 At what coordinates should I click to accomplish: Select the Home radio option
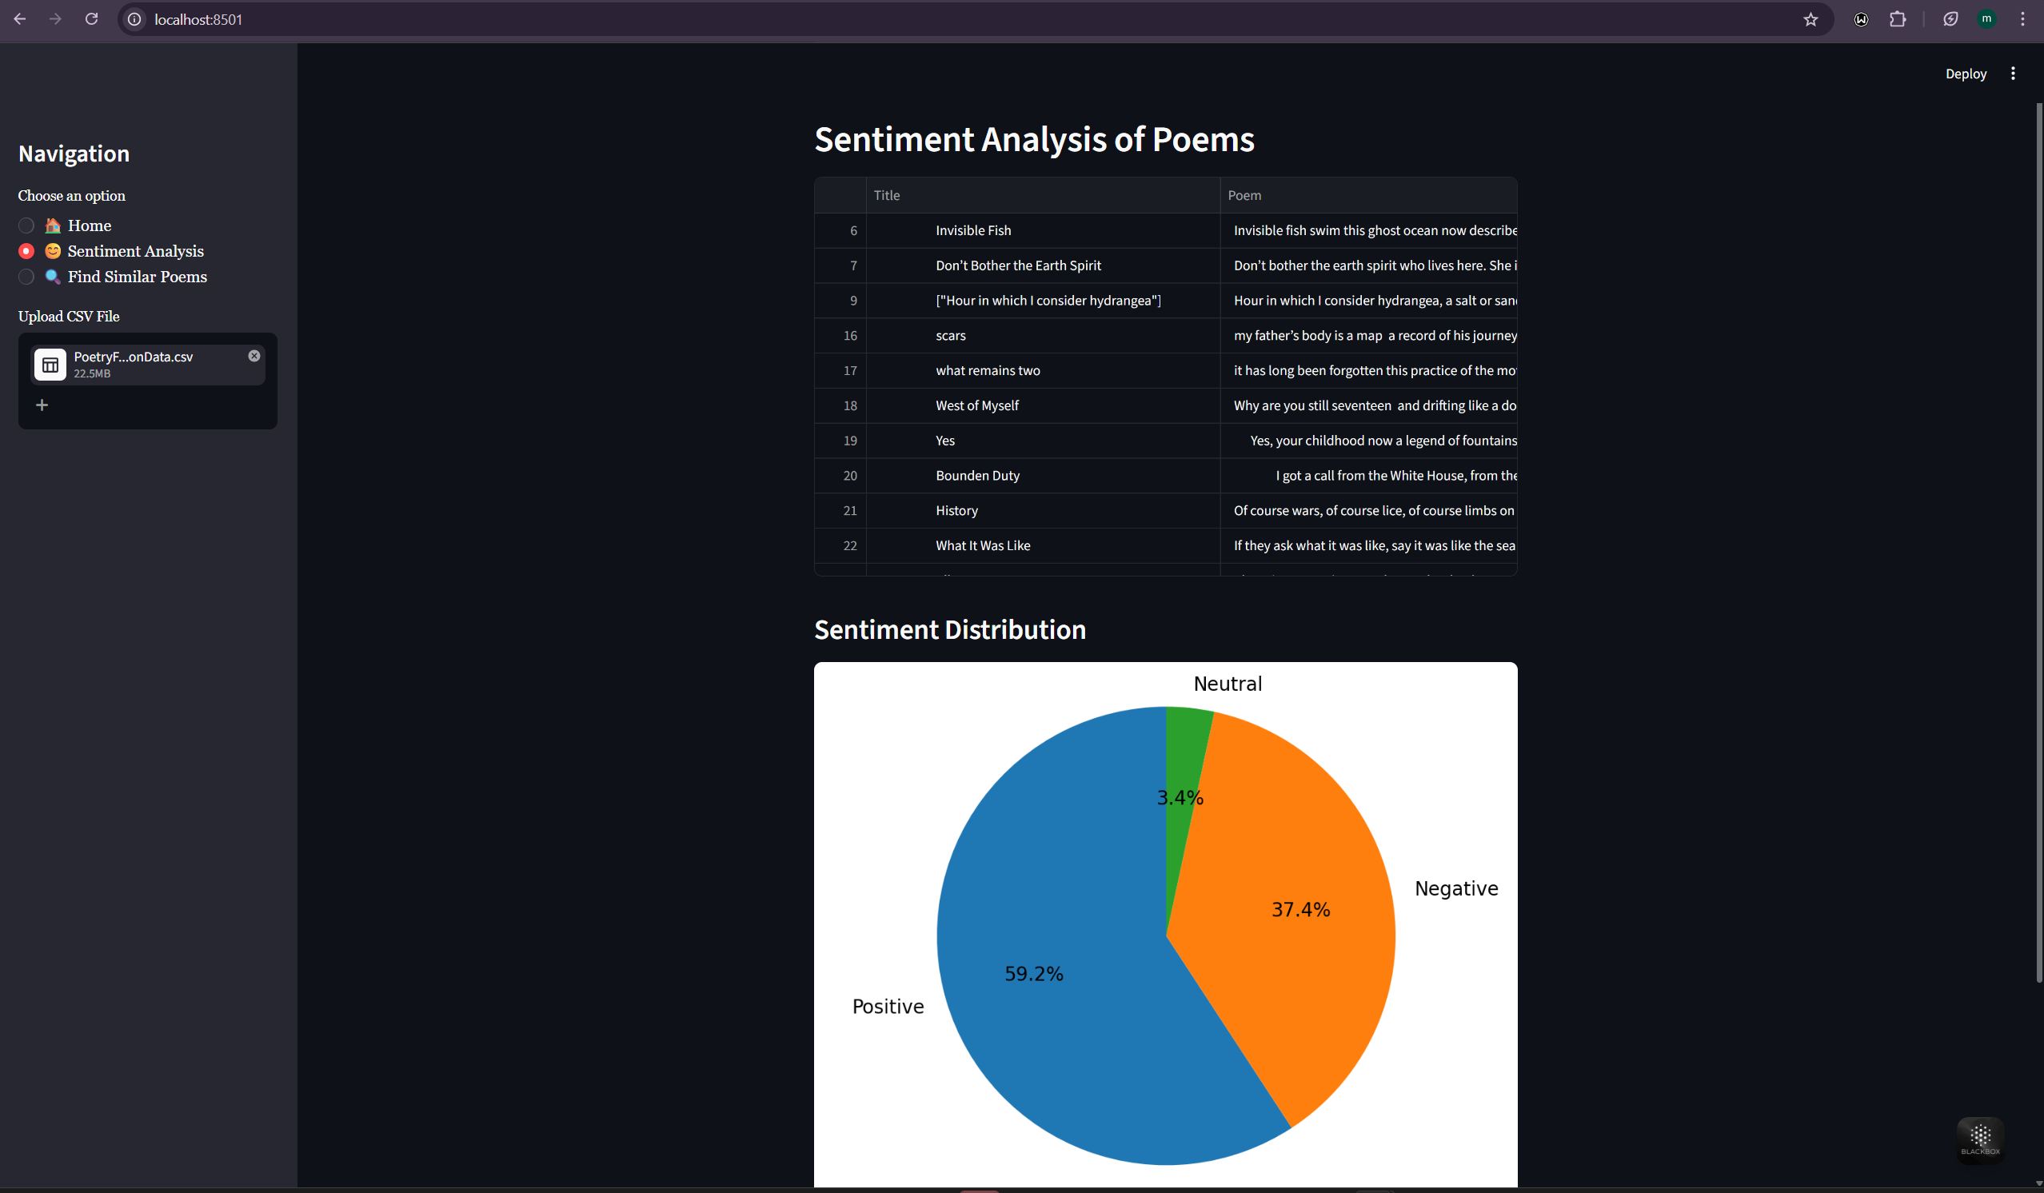coord(65,225)
